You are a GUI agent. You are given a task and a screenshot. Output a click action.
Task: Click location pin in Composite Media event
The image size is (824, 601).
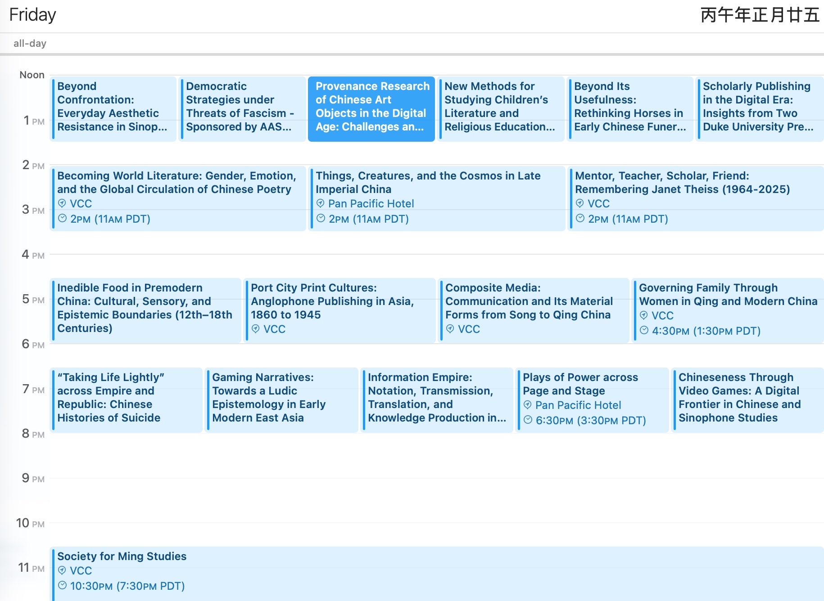point(450,329)
